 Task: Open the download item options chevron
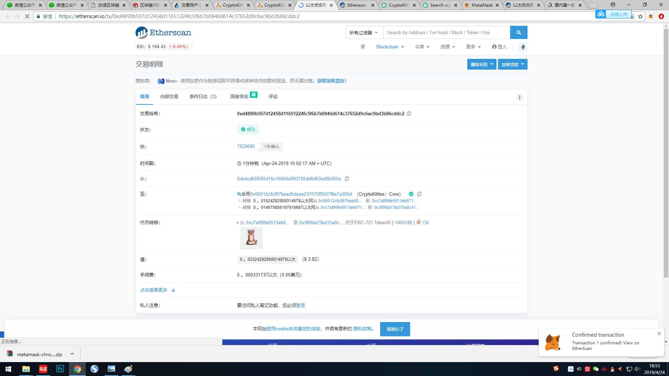(x=72, y=354)
